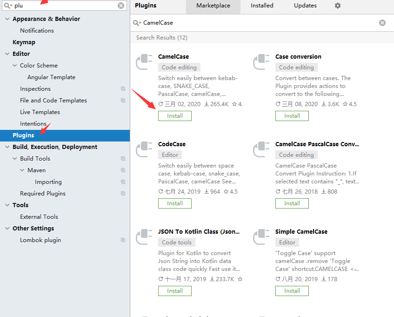This screenshot has height=317, width=394.
Task: Install the CodeCase plugin
Action: [x=175, y=203]
